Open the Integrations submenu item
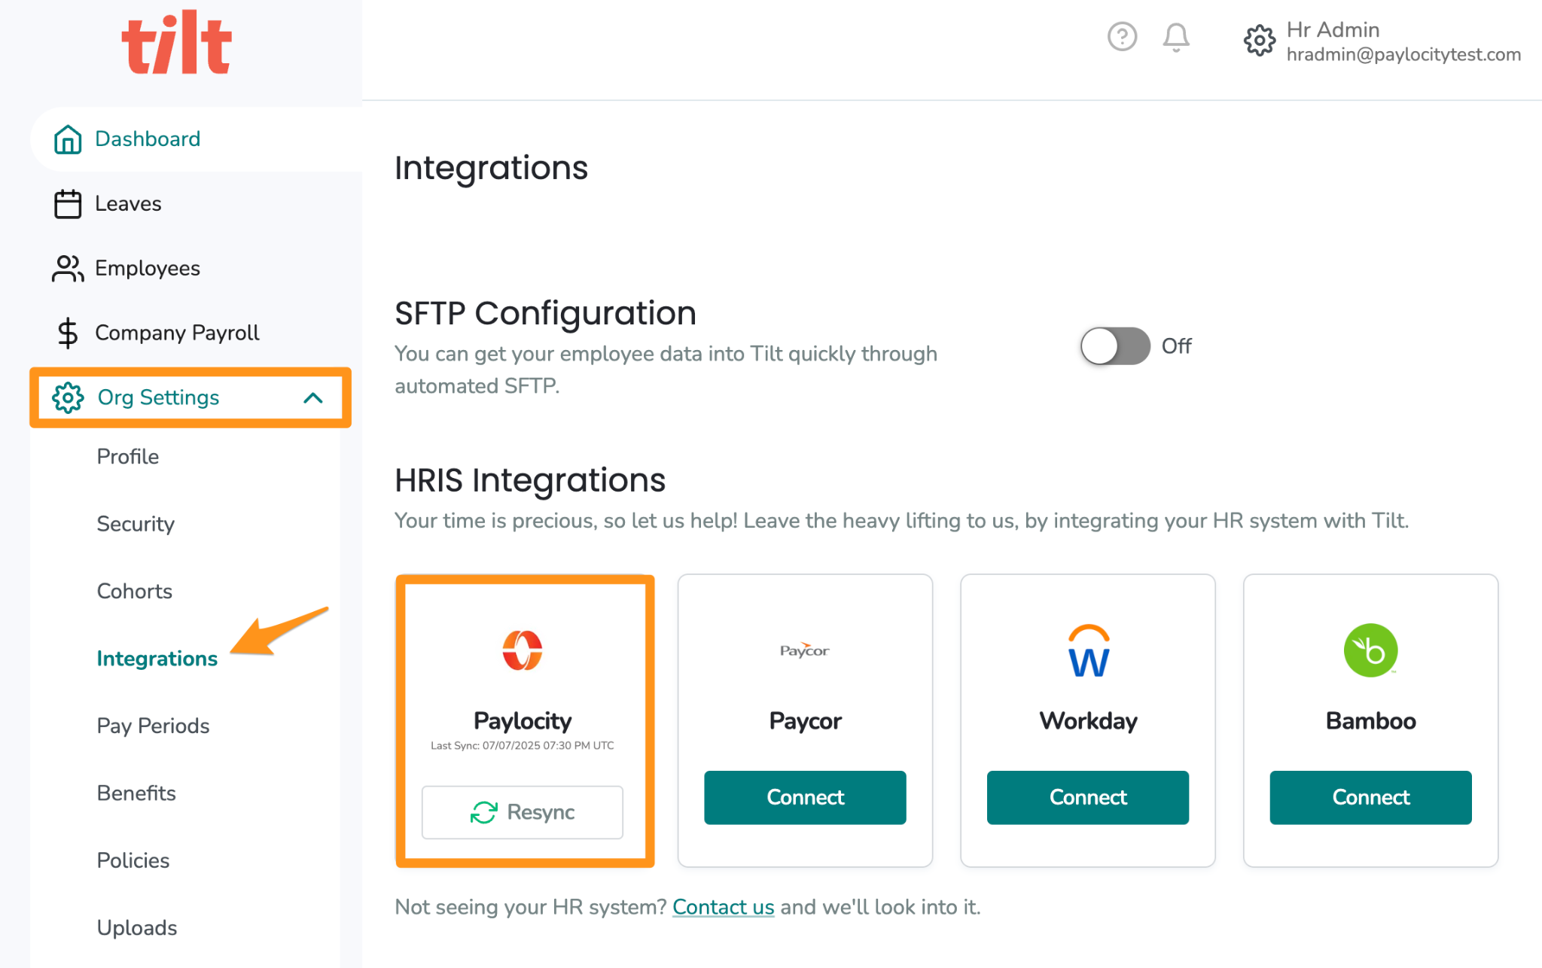The height and width of the screenshot is (968, 1542). 157,659
